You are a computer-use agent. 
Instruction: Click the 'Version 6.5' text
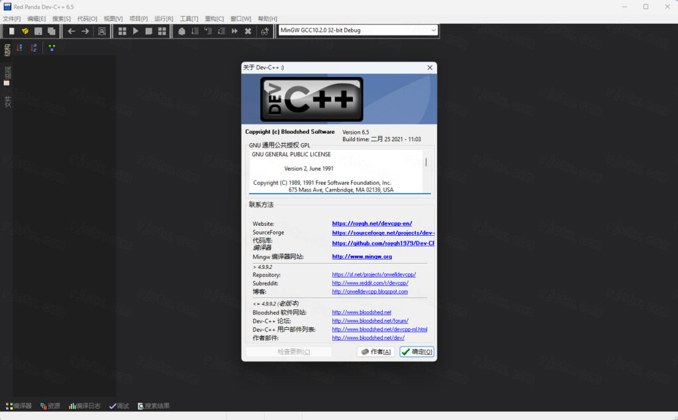356,132
